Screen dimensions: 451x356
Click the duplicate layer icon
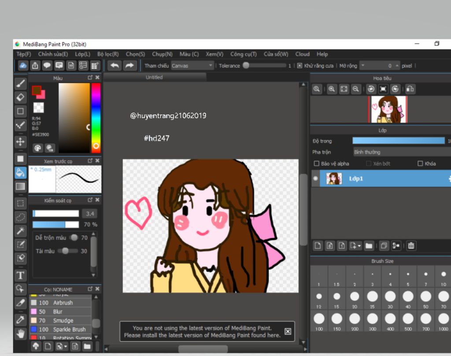[384, 246]
